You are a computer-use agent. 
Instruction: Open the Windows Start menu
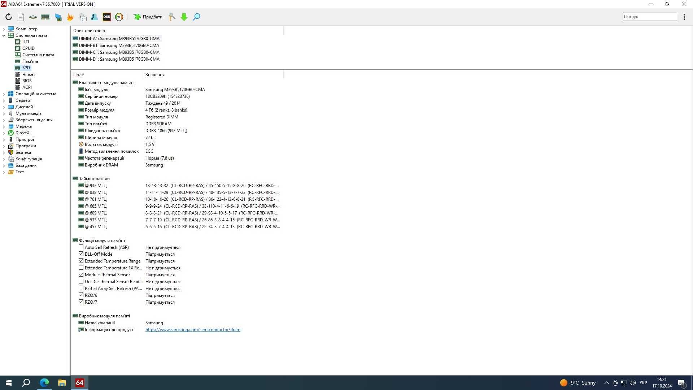coord(9,383)
